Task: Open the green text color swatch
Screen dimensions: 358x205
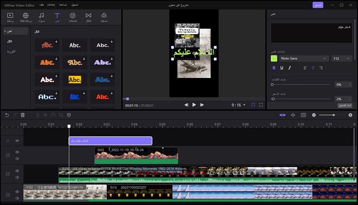Action: tap(274, 58)
